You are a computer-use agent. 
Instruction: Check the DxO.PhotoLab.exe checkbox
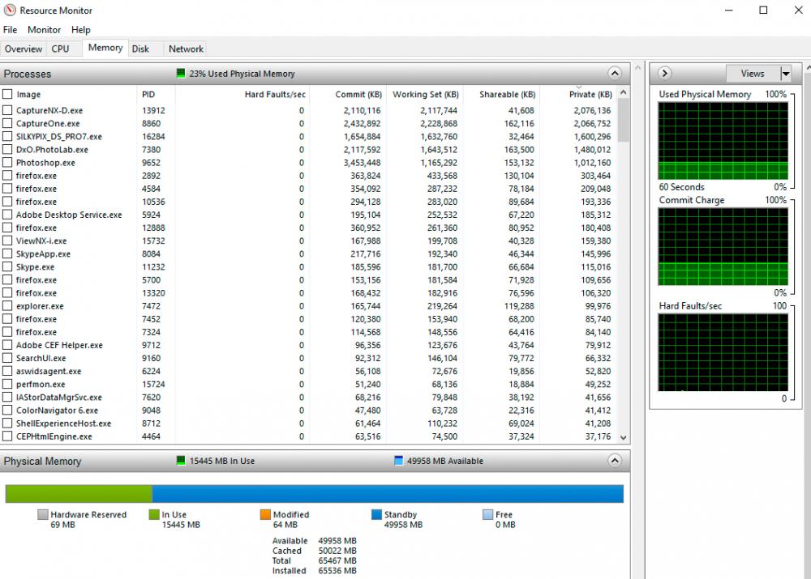click(7, 149)
